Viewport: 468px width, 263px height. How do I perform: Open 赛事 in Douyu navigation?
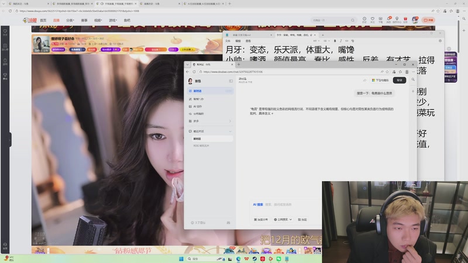point(84,20)
